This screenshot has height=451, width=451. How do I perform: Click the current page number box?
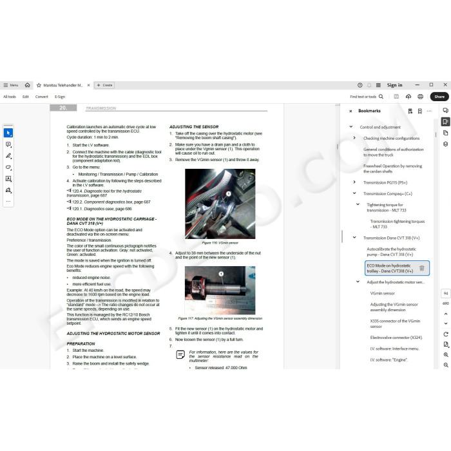[x=446, y=294]
